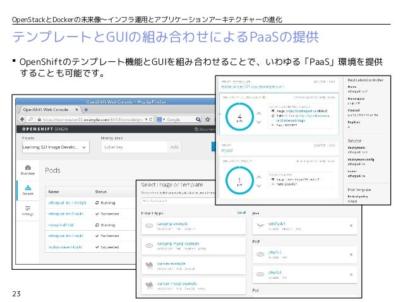403x302 pixels.
Task: Open the mysql service link
Action: [x=227, y=150]
